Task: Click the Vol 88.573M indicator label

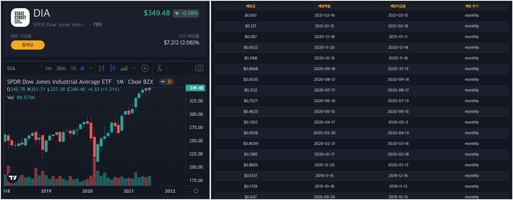Action: 21,98
